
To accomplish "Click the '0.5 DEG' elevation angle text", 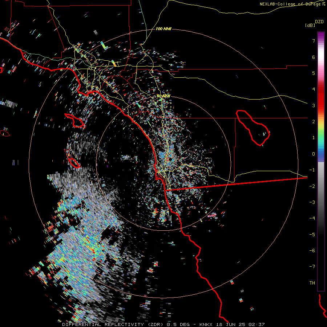I will click(178, 324).
